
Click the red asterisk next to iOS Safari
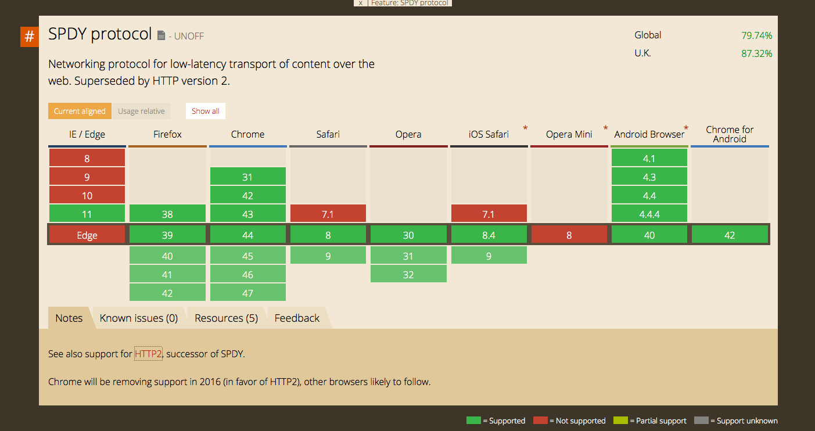point(525,128)
